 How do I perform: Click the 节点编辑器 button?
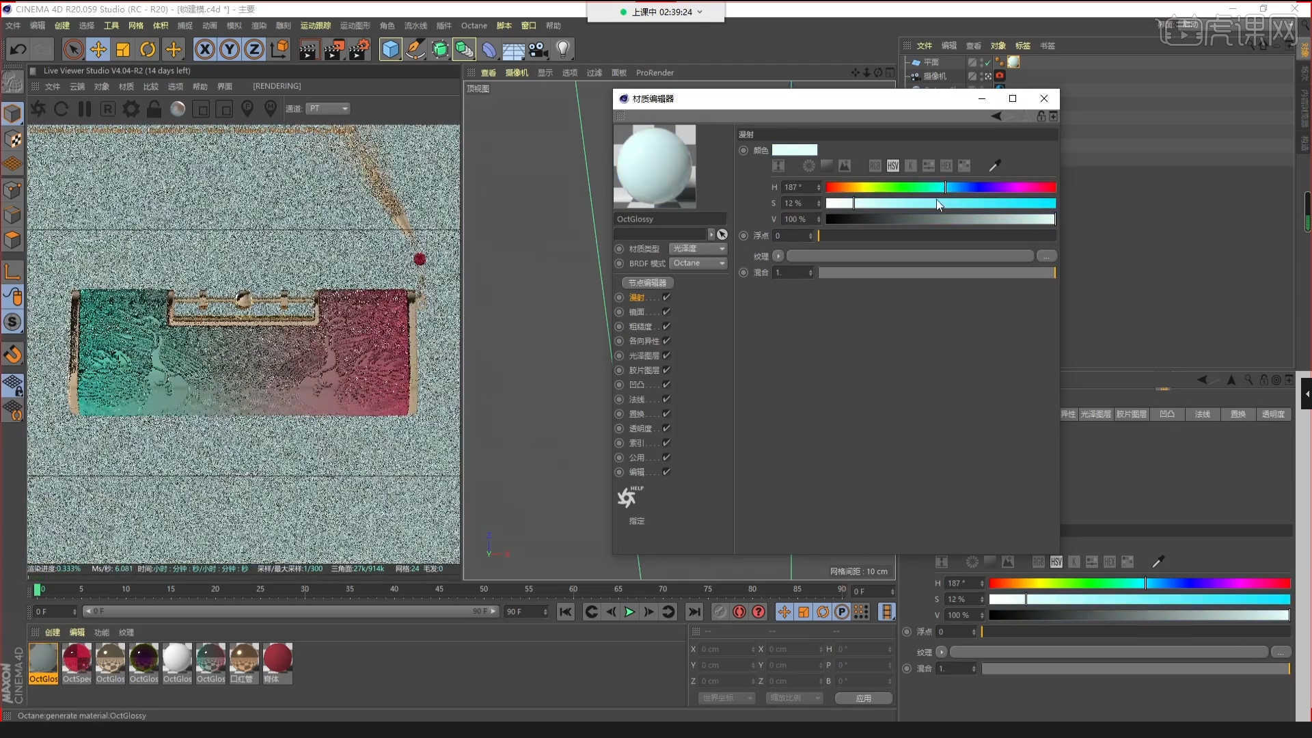click(x=647, y=282)
